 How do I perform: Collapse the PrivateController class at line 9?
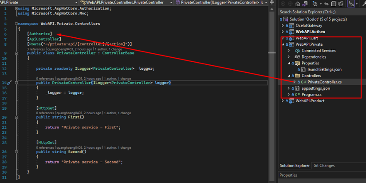point(16,53)
